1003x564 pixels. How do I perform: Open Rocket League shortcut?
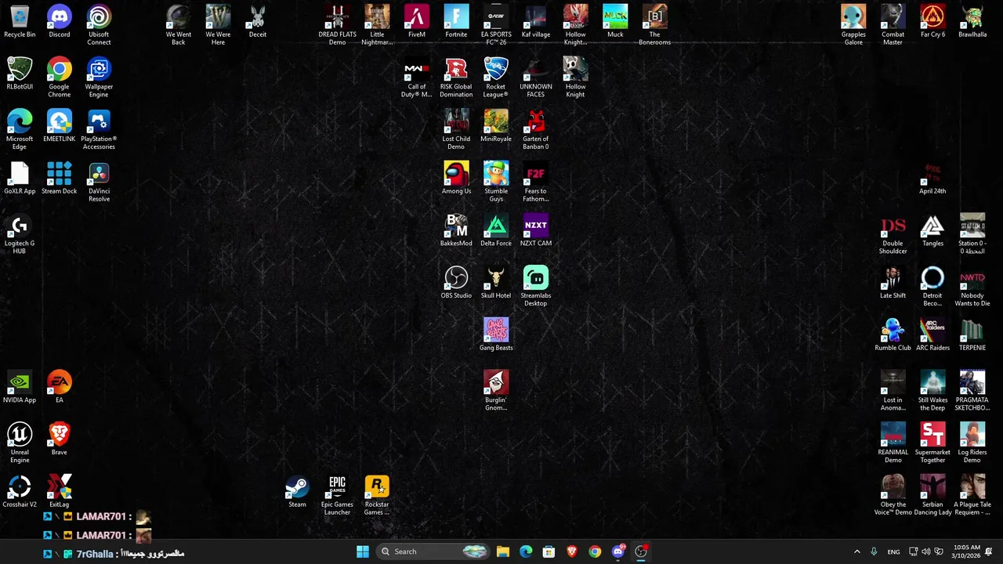[x=496, y=78]
